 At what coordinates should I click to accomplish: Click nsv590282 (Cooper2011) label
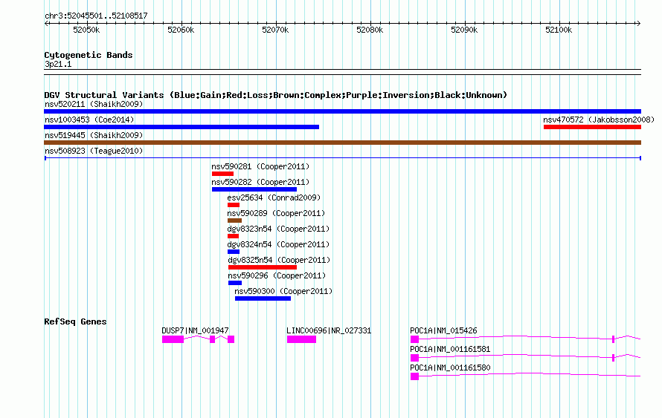click(x=260, y=182)
